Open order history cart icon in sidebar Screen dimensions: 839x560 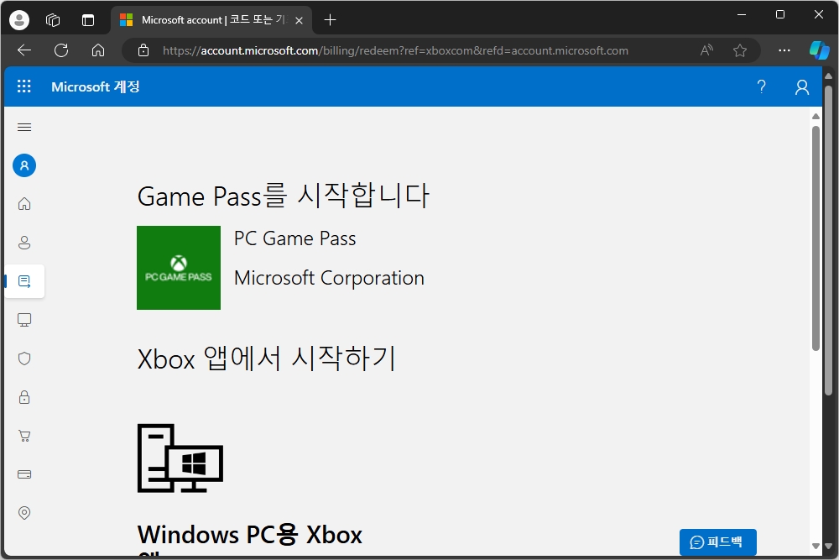24,436
